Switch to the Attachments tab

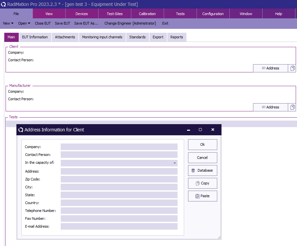click(x=65, y=37)
